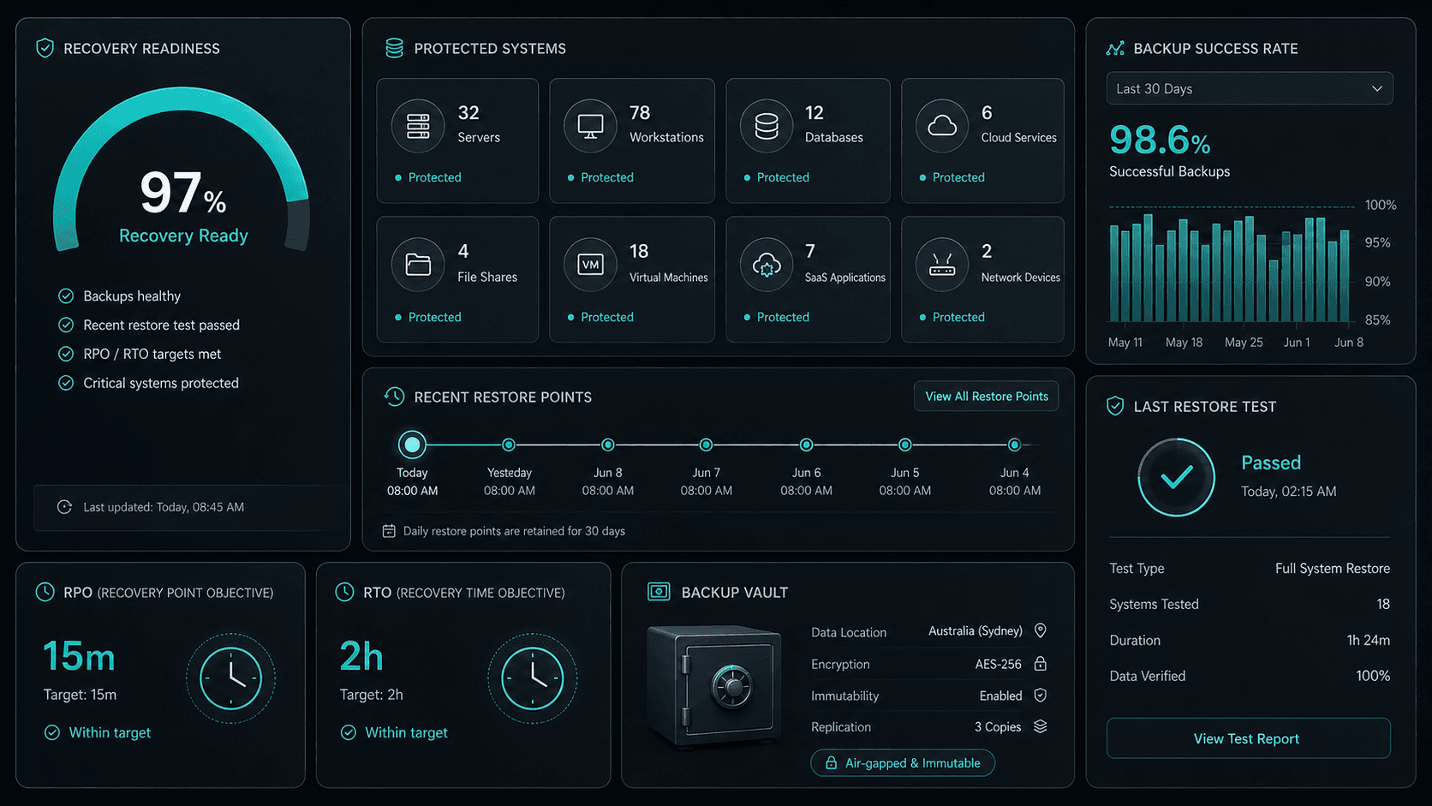Select the Databases cylinder icon
Image resolution: width=1432 pixels, height=806 pixels.
767,126
